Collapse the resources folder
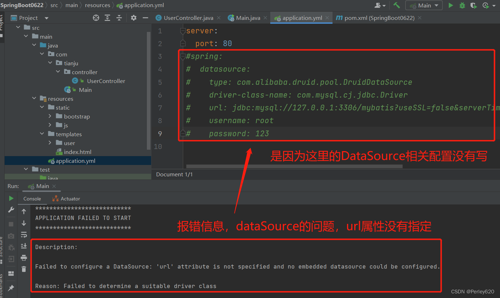Viewport: 500px width, 298px height. pos(34,99)
